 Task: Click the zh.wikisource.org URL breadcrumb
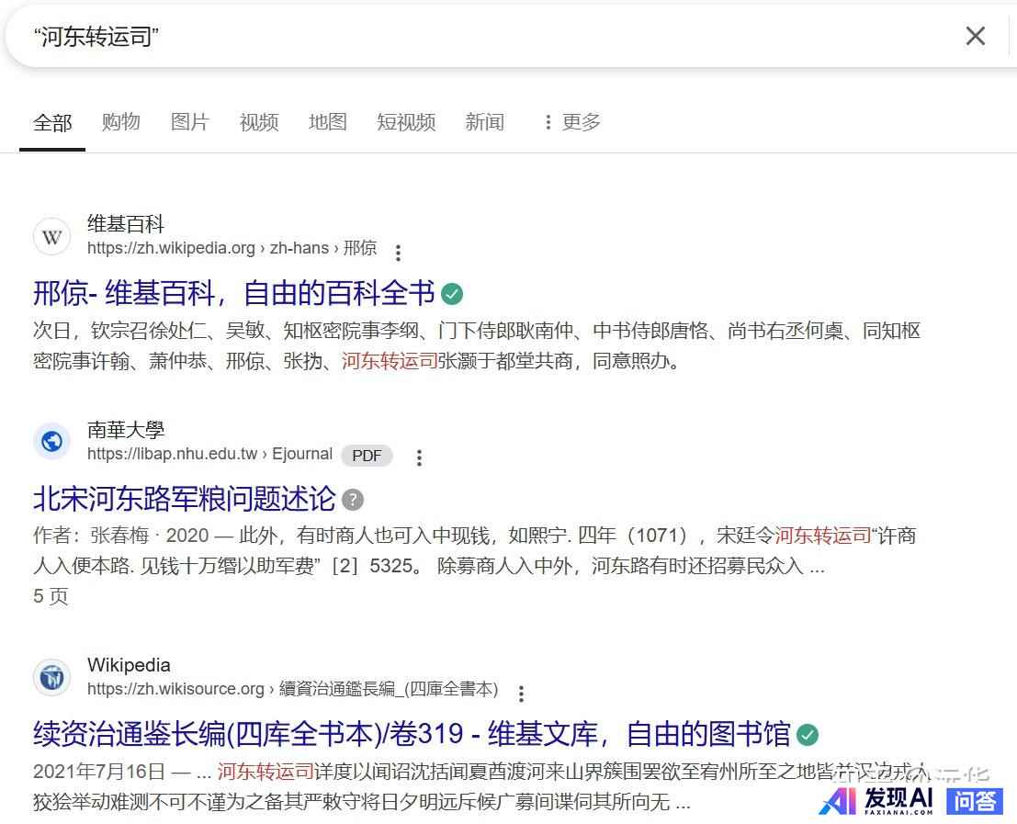(x=293, y=689)
